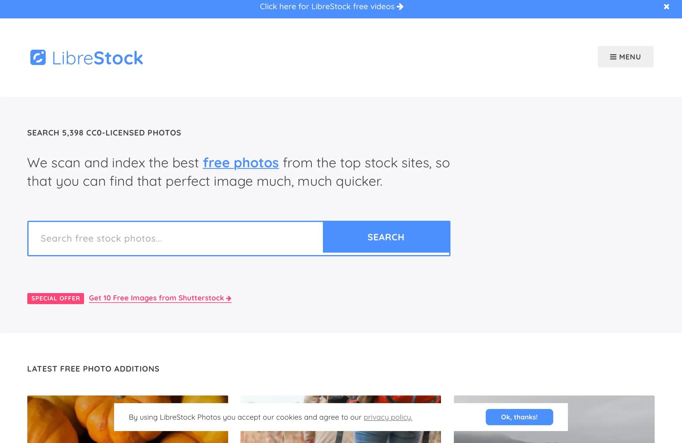Accept cookies with Ok, thanks! button
The width and height of the screenshot is (682, 443).
pos(519,417)
